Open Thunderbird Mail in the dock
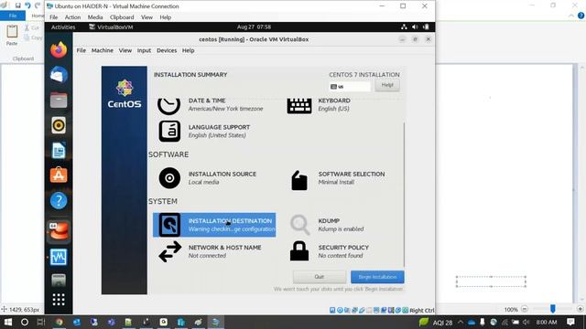The width and height of the screenshot is (586, 329). pos(59,75)
